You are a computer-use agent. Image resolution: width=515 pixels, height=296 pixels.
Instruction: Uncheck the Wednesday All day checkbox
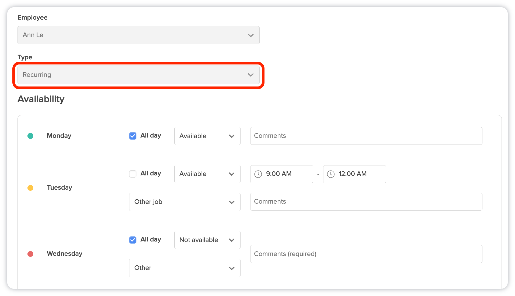coord(133,240)
